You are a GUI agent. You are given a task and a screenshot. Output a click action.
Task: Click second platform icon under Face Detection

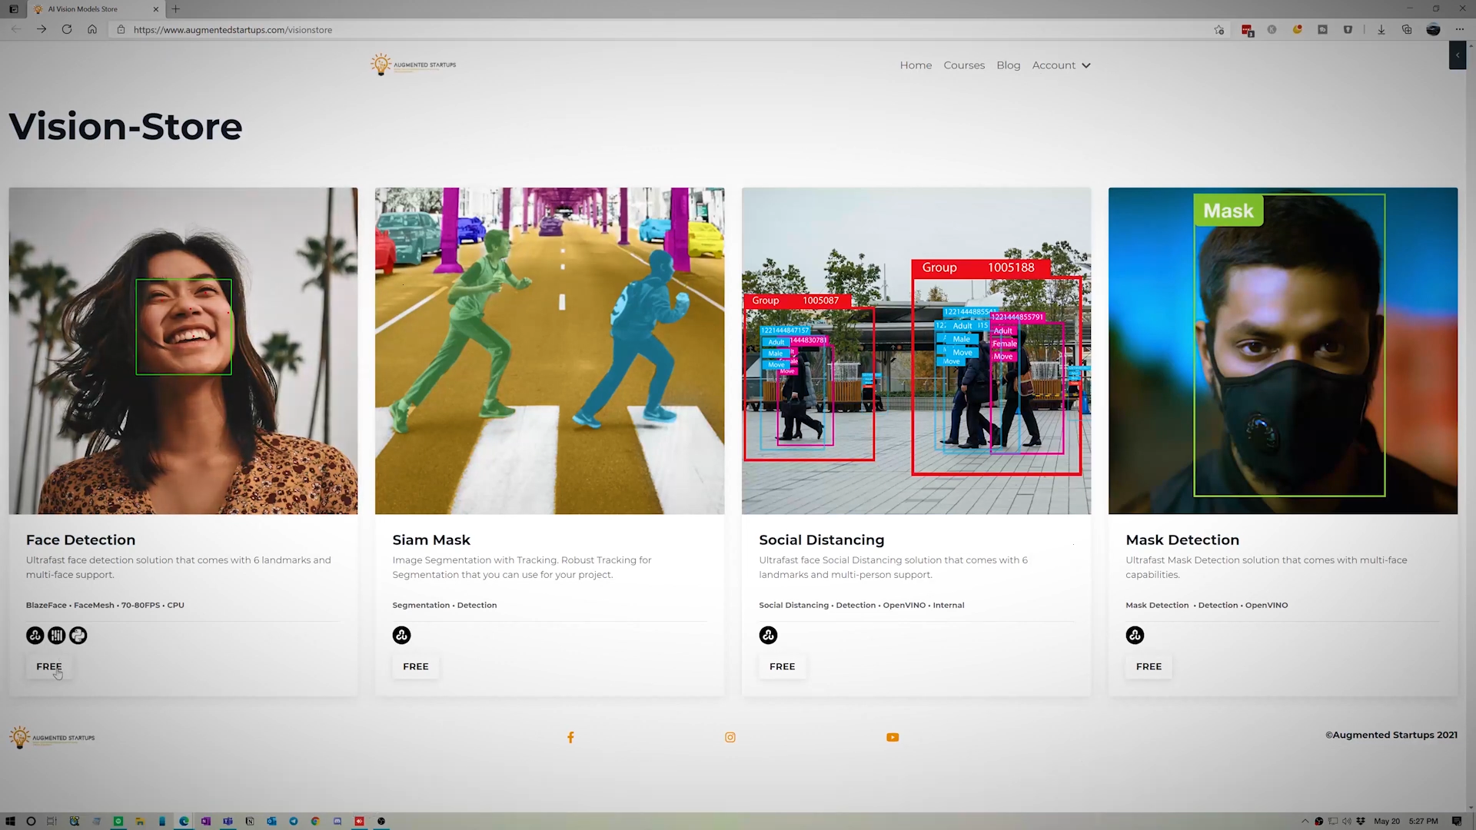(57, 636)
